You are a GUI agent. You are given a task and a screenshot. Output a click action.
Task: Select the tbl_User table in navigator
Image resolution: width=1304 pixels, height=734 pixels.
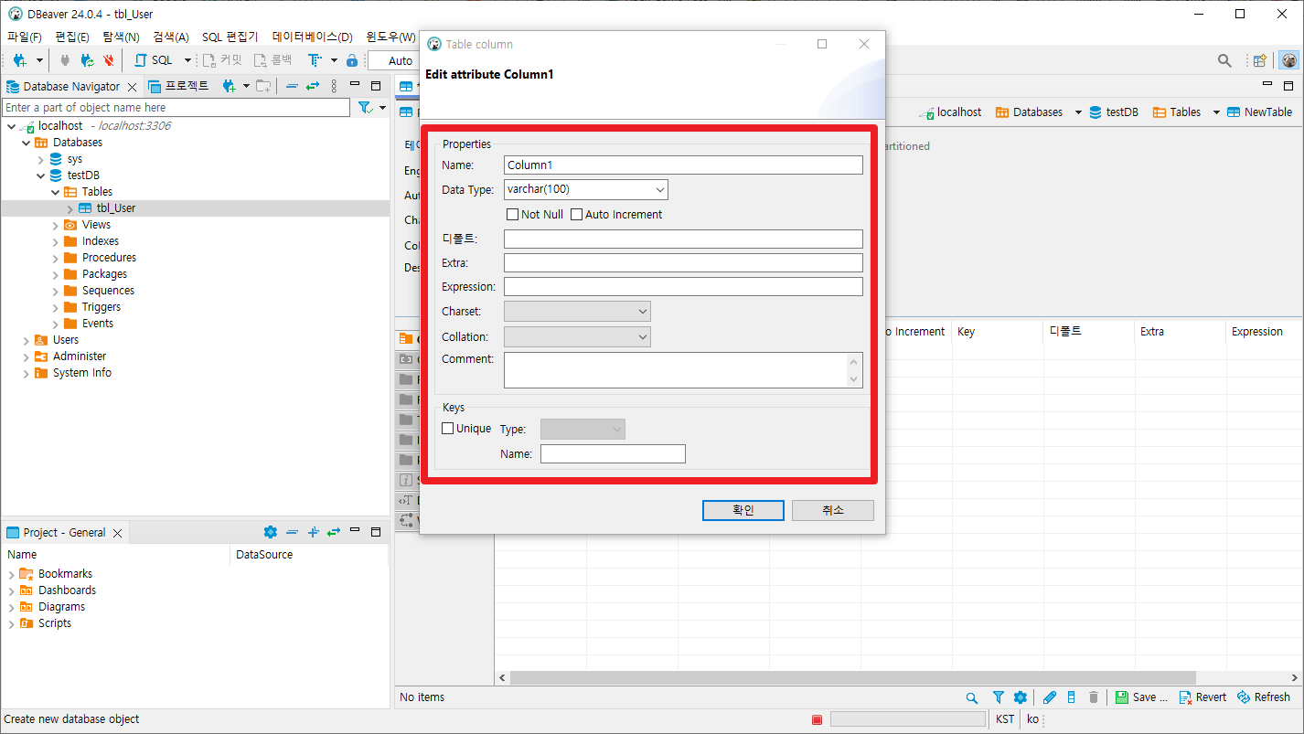click(x=115, y=208)
